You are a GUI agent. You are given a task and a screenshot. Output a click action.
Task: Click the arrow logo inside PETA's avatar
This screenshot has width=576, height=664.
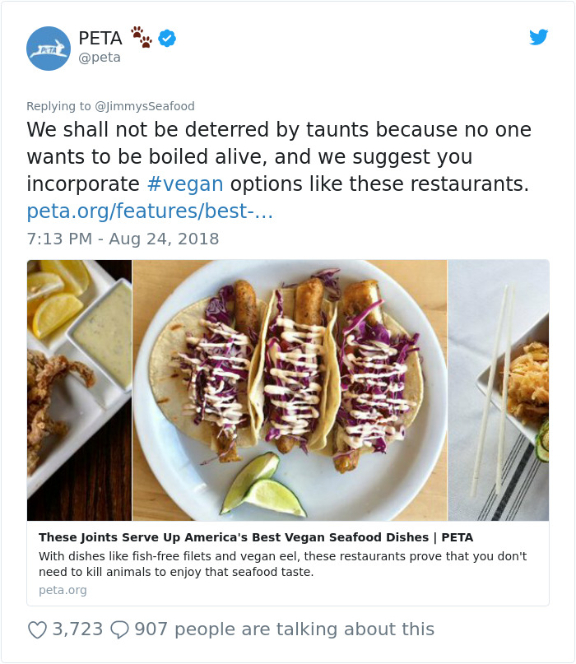click(x=49, y=48)
